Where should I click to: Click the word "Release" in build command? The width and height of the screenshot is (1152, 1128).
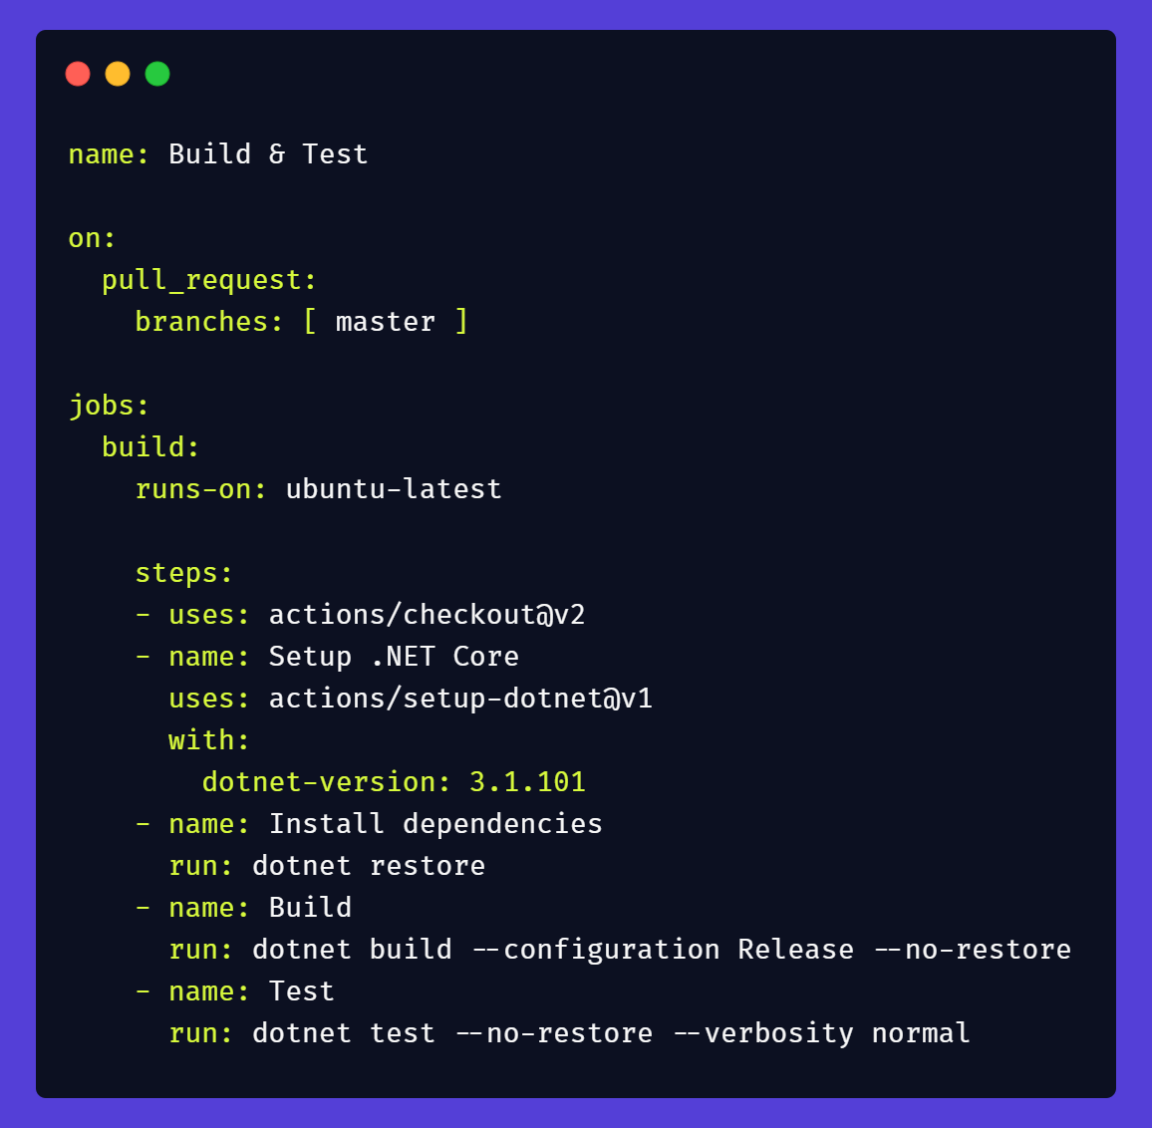[795, 950]
